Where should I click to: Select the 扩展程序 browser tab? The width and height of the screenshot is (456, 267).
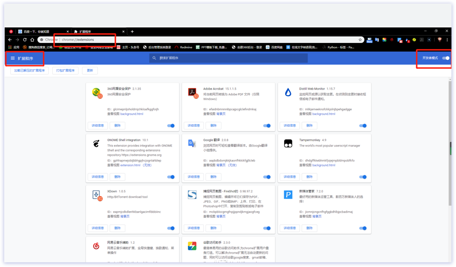[x=99, y=32]
